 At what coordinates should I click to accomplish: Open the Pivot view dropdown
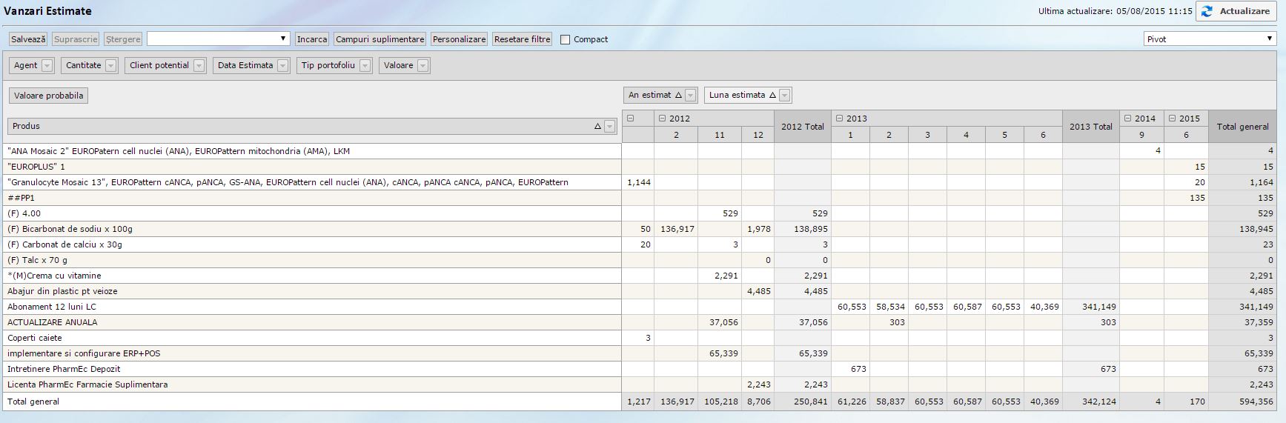1210,39
